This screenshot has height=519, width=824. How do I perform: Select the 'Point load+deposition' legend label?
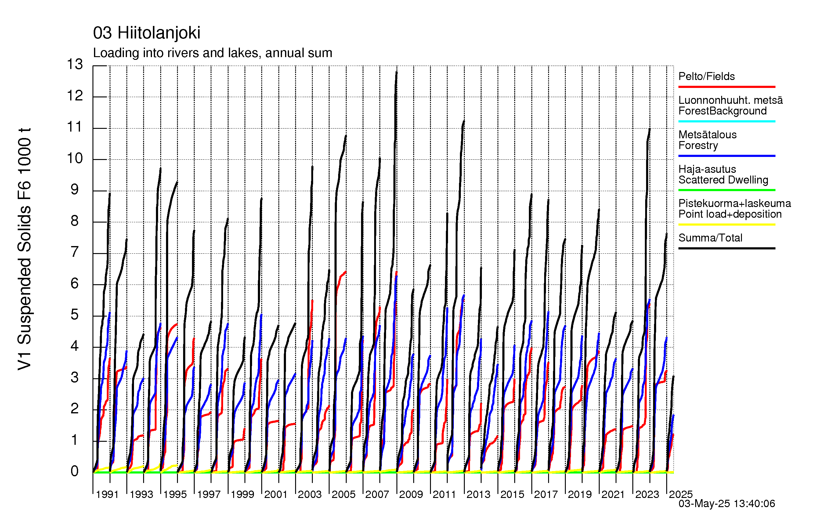point(730,214)
